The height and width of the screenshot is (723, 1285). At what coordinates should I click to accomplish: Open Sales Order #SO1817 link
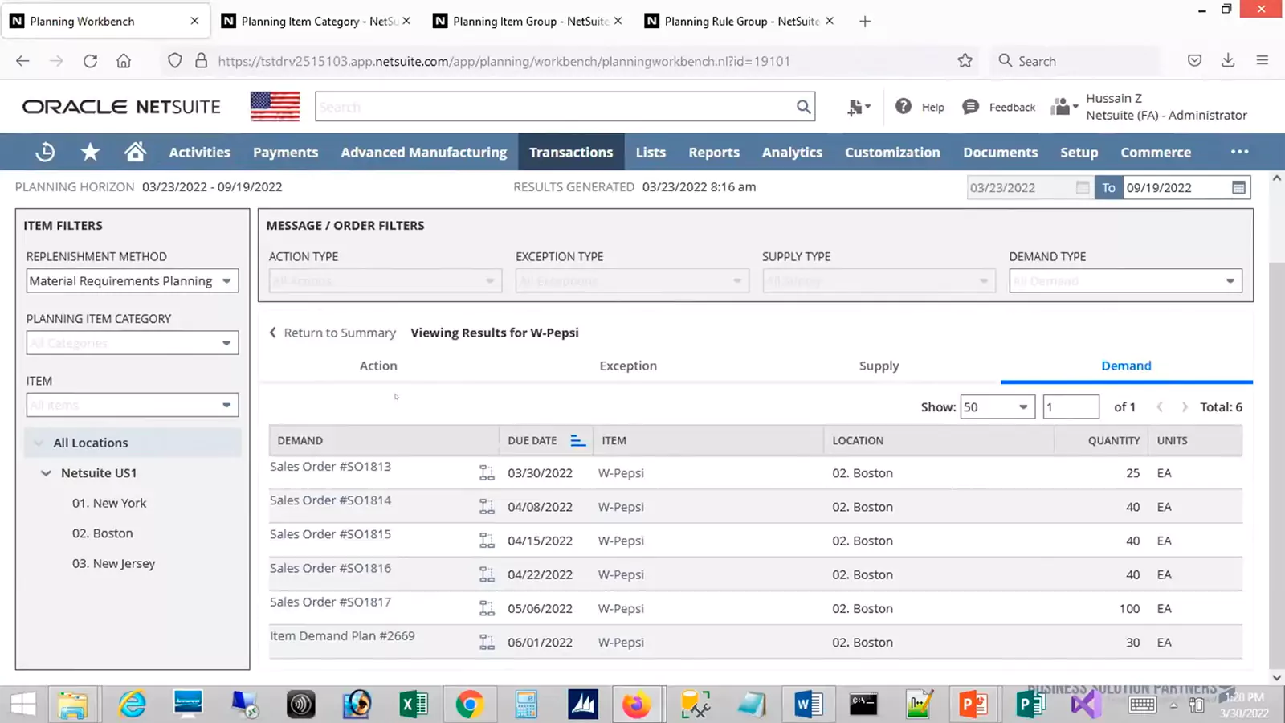pyautogui.click(x=330, y=602)
